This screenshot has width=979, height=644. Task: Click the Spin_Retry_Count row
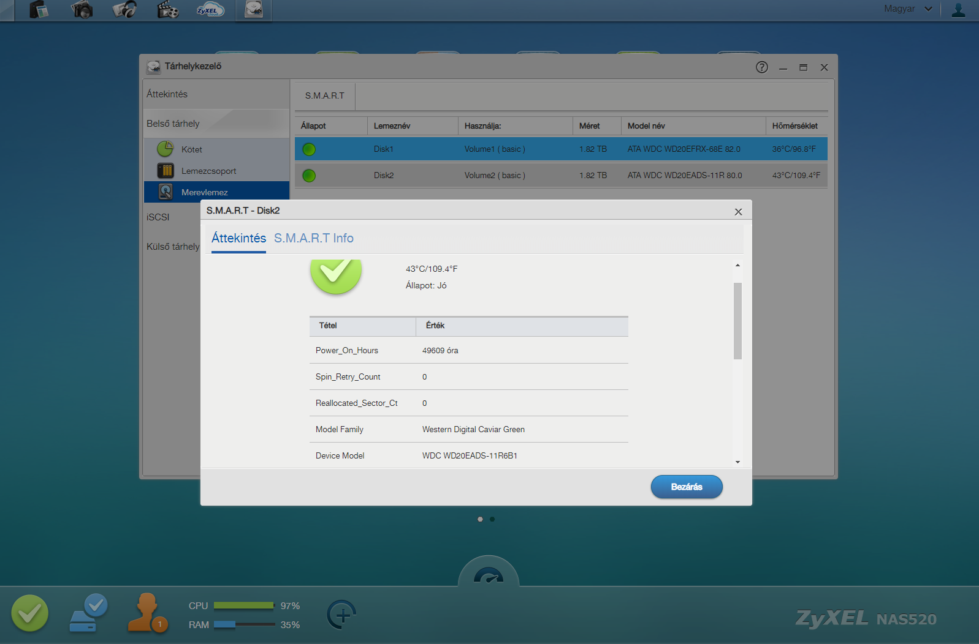[469, 377]
